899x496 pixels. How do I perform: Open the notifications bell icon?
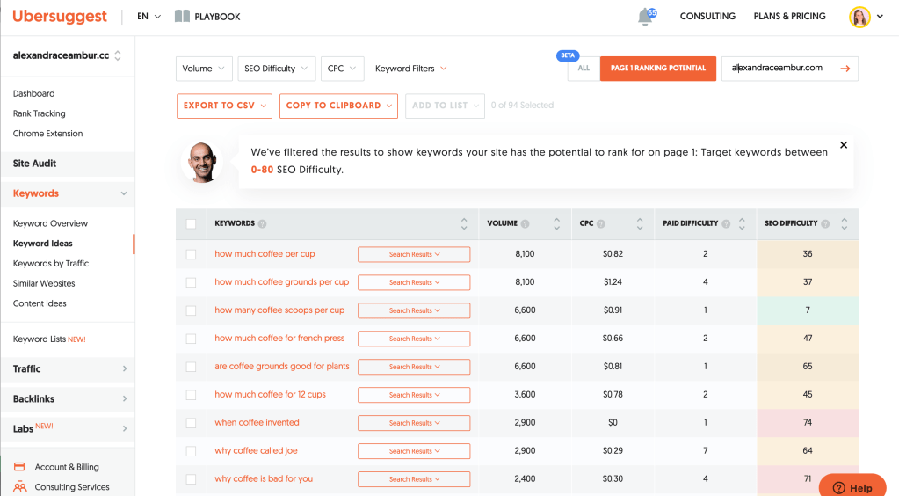click(x=646, y=17)
